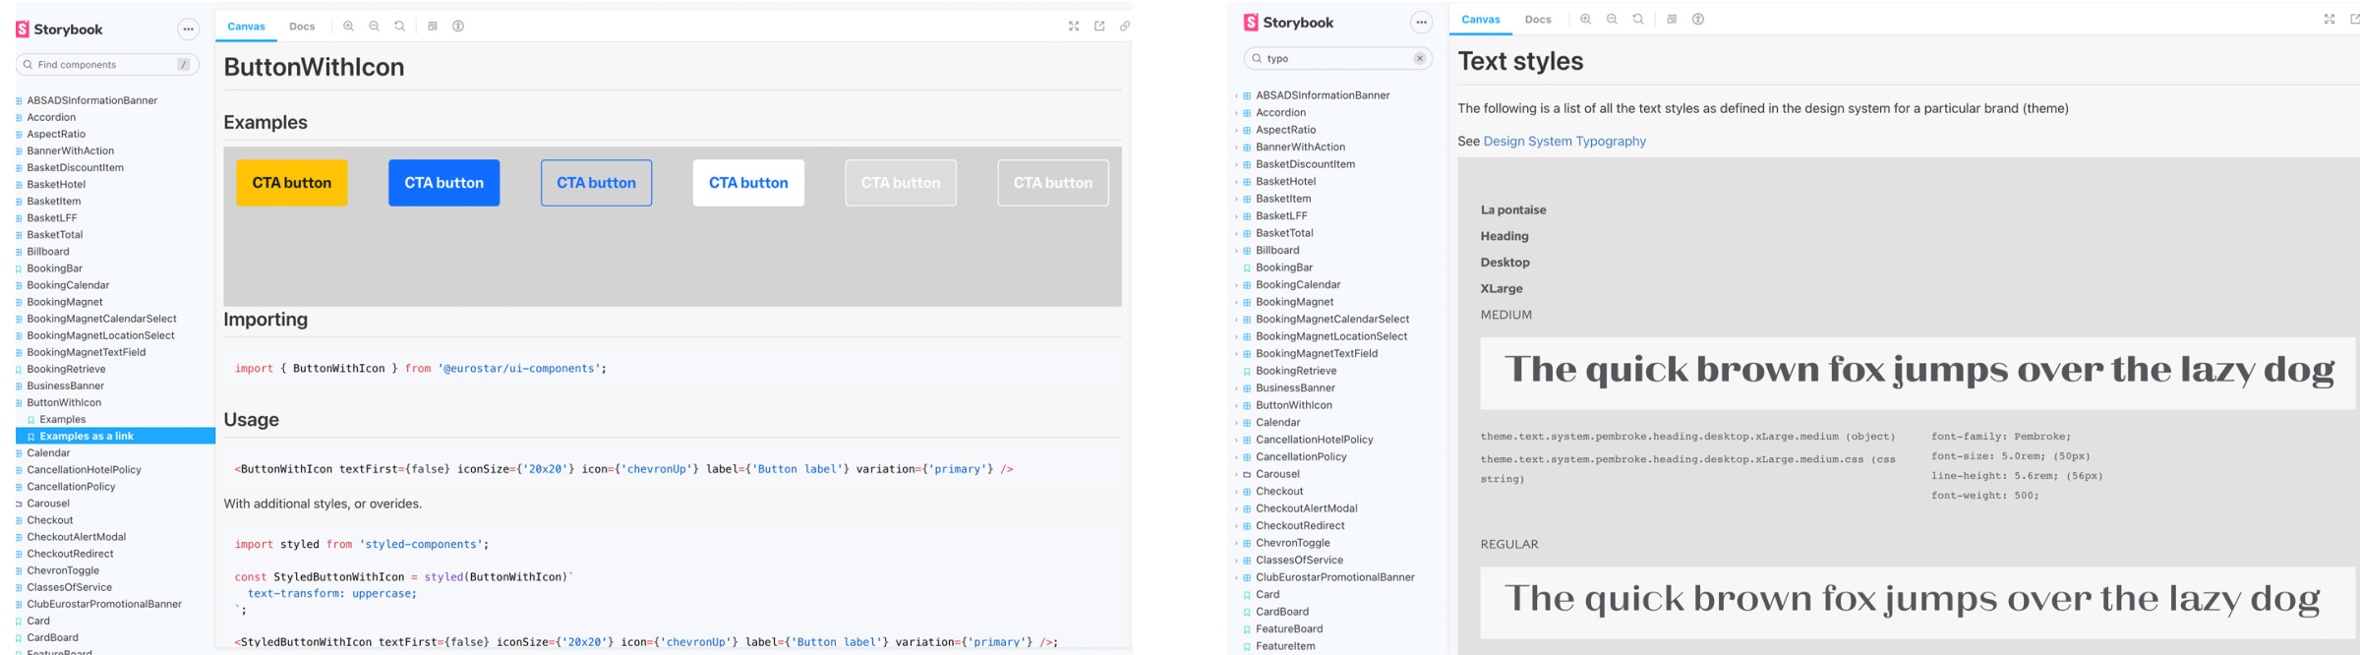Click the 'REGULAR' label above second sample
The height and width of the screenshot is (655, 2360).
point(1509,545)
